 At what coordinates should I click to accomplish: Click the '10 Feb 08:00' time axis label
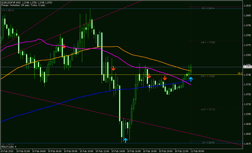click(71, 151)
